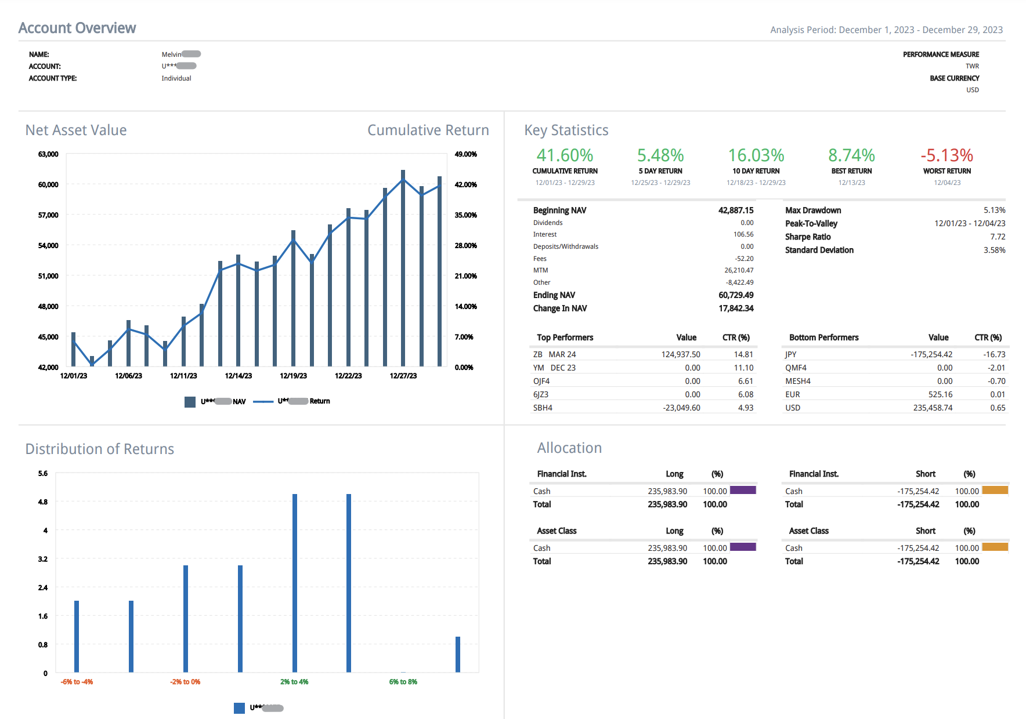Select the 16.03% 10 day return value
The height and width of the screenshot is (719, 1026).
tap(756, 155)
